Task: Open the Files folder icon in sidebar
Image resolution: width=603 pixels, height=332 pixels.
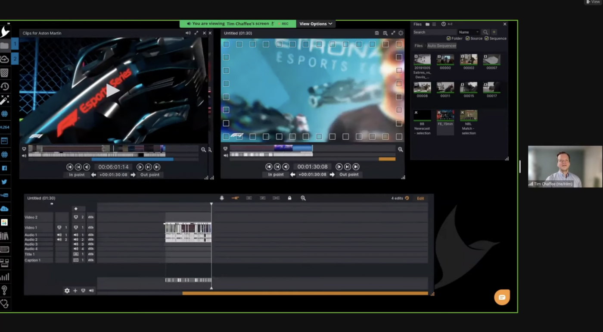Action: coord(4,45)
